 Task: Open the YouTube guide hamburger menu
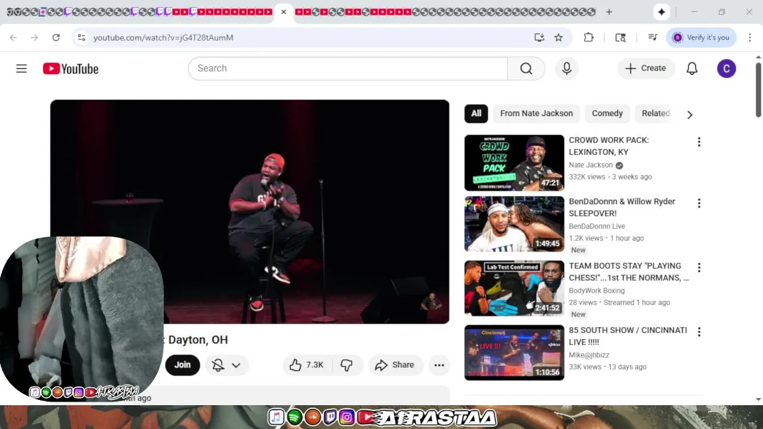(21, 69)
